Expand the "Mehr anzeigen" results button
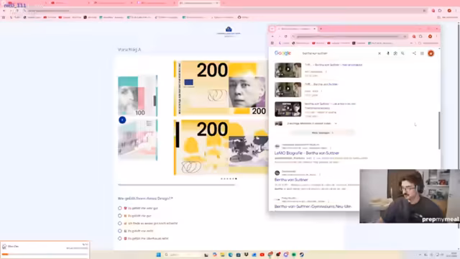 [323, 132]
